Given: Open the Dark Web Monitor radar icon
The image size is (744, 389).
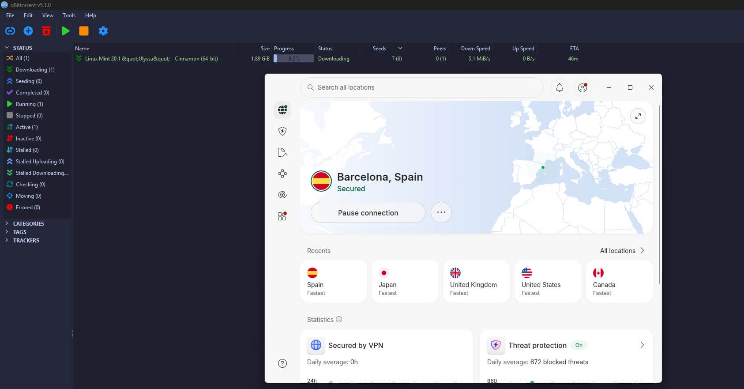Looking at the screenshot, I should coord(282,195).
